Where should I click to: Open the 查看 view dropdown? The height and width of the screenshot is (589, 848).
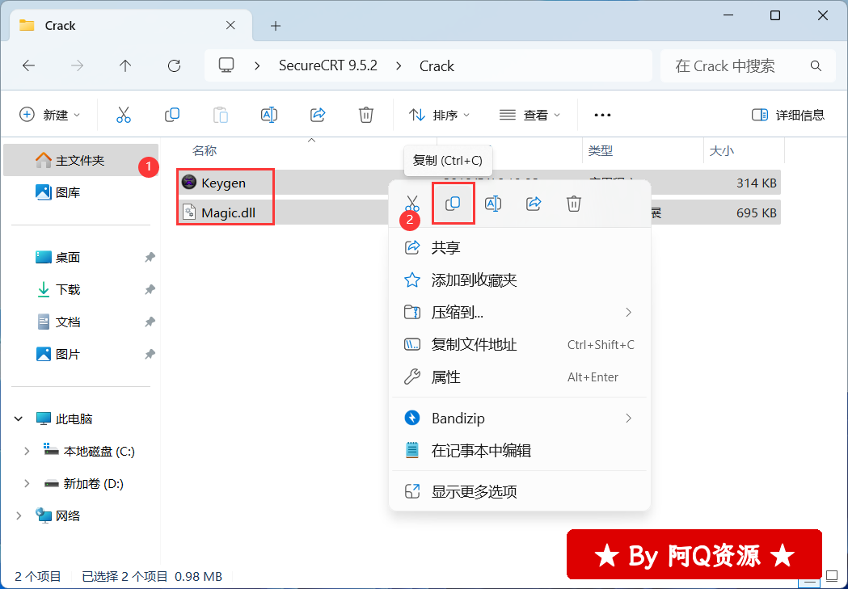pos(529,115)
